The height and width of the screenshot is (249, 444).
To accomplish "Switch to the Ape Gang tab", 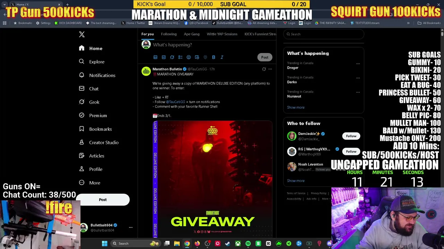I will pyautogui.click(x=192, y=34).
